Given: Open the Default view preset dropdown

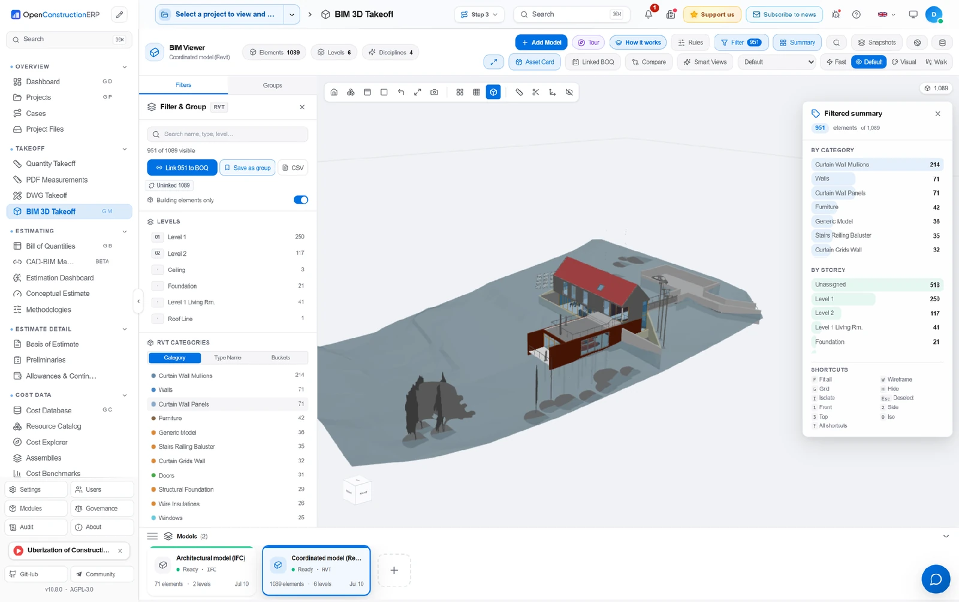Looking at the screenshot, I should 778,62.
